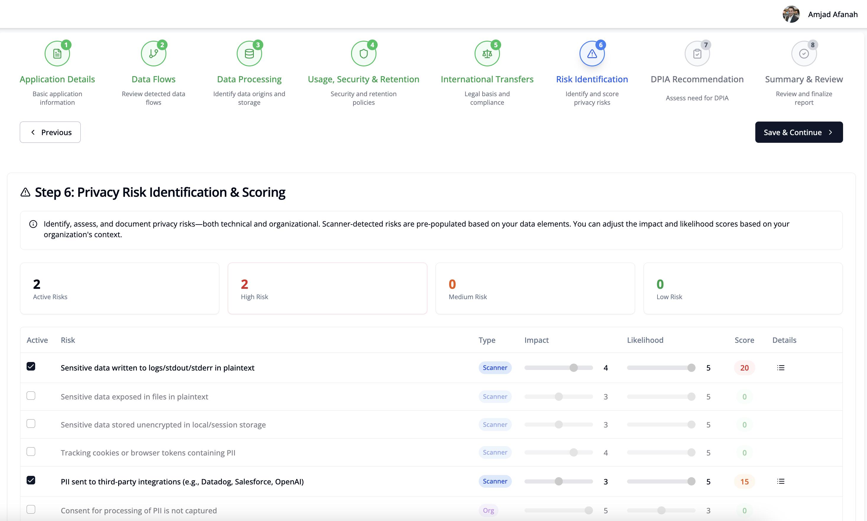Open the Risk Identification step label
The width and height of the screenshot is (867, 521).
click(592, 79)
